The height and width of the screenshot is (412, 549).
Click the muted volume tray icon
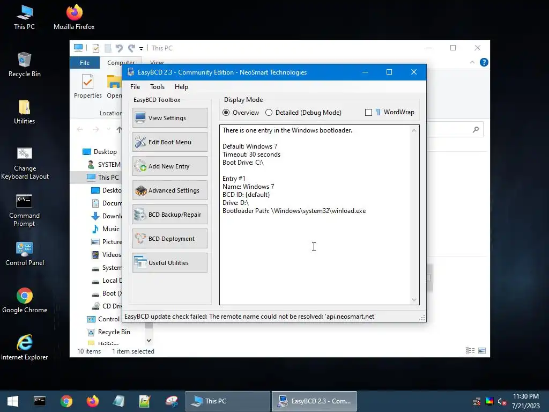point(502,401)
